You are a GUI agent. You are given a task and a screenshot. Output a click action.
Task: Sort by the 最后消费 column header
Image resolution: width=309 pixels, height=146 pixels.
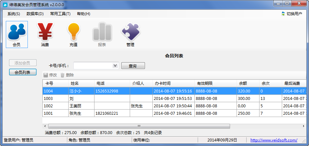(294, 83)
